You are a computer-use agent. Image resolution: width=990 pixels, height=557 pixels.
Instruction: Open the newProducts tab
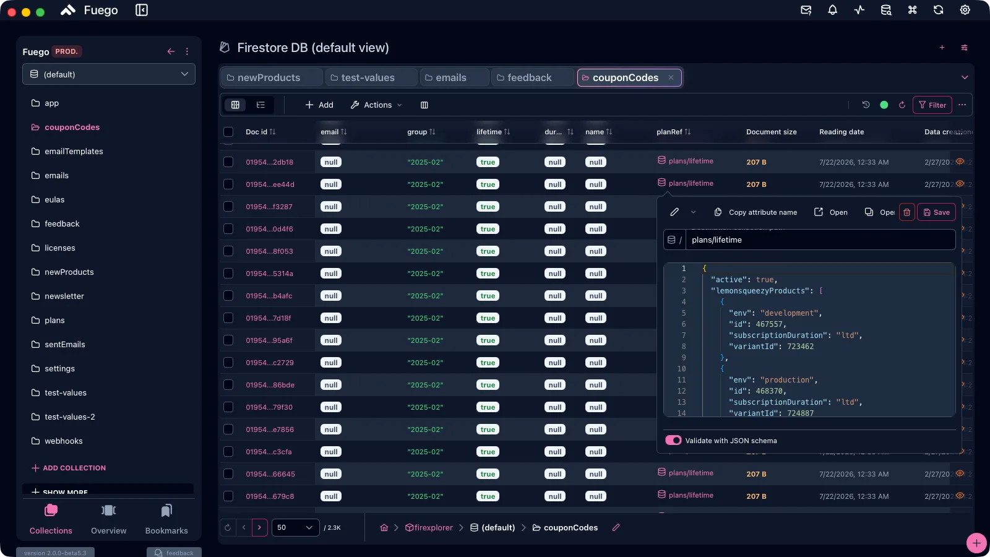272,77
